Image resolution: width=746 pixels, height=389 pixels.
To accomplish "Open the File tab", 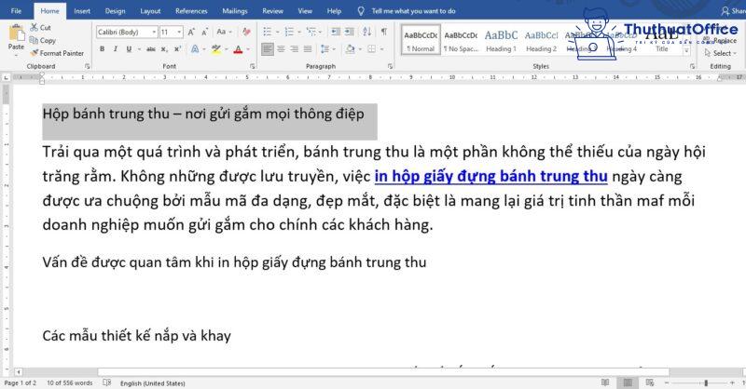I will (x=16, y=11).
